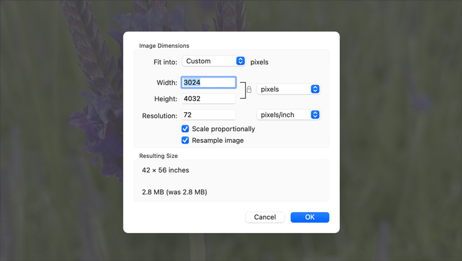Open the pixels unit dropdown for Width and Height

tap(288, 89)
